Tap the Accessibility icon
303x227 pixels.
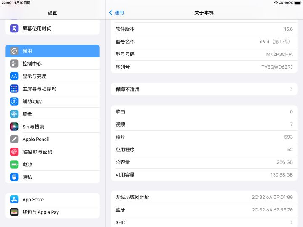point(14,101)
